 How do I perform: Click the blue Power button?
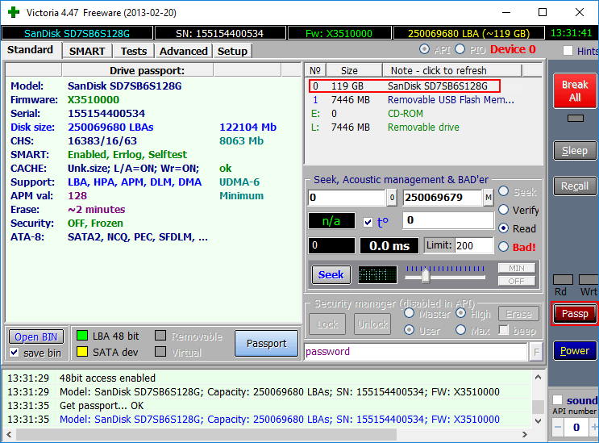(x=575, y=351)
